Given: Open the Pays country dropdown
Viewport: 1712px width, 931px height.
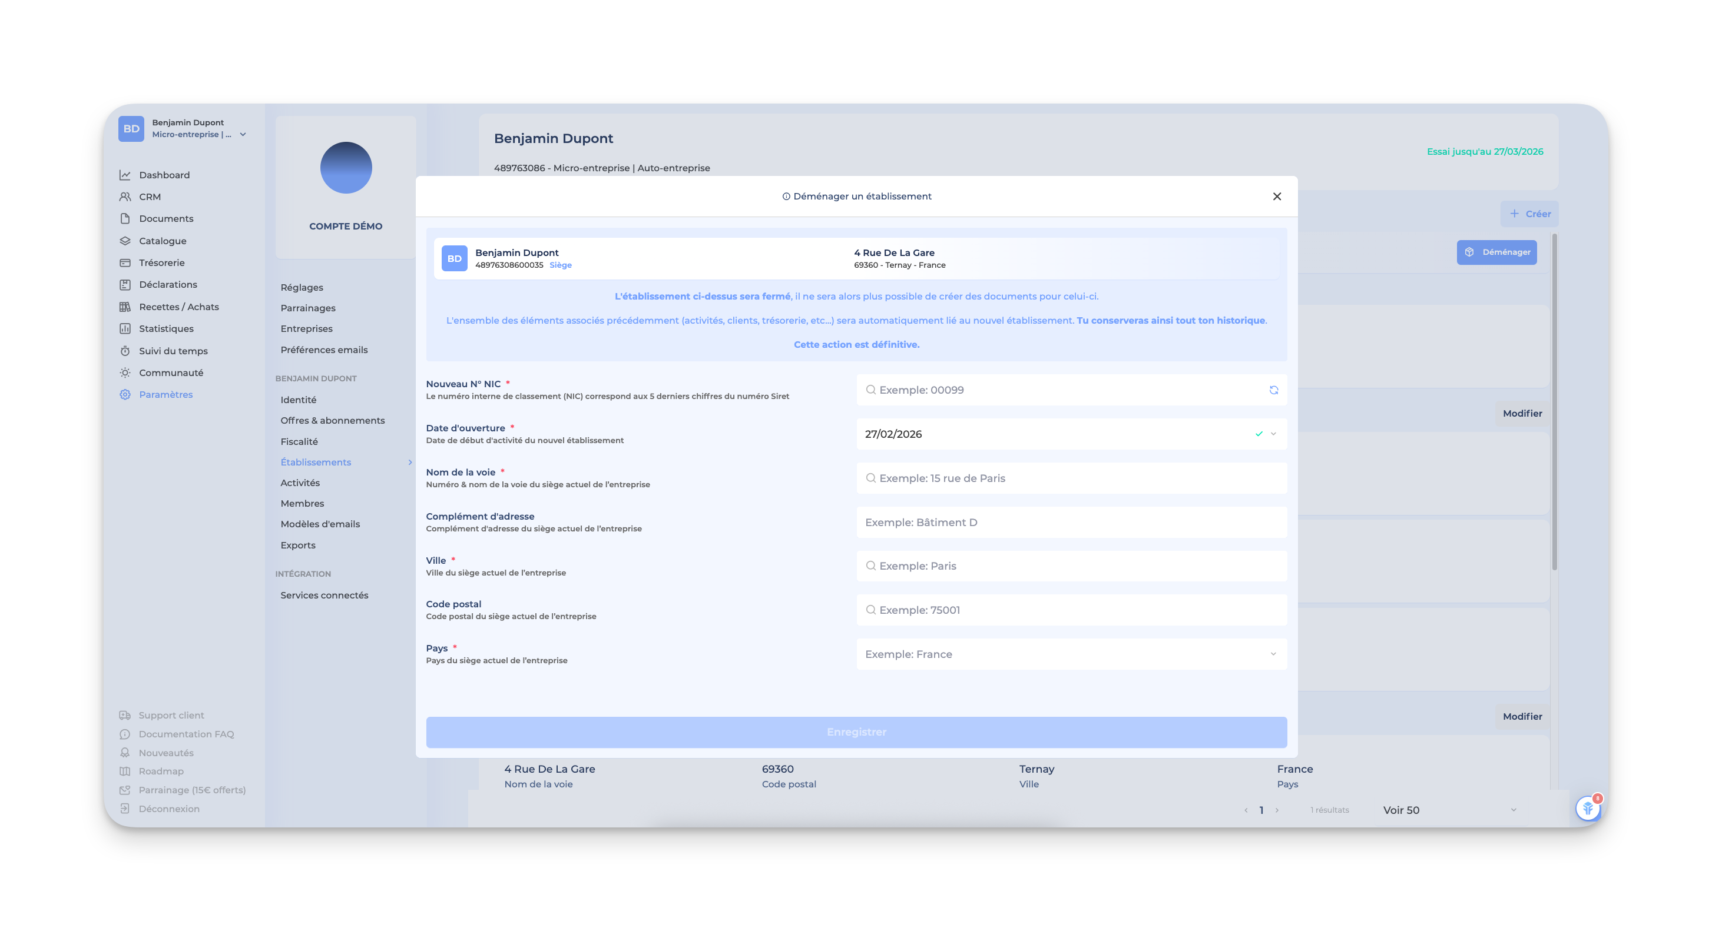Looking at the screenshot, I should pyautogui.click(x=1071, y=654).
